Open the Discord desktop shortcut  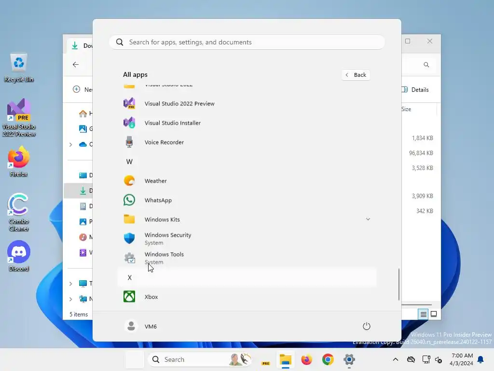[x=19, y=256]
